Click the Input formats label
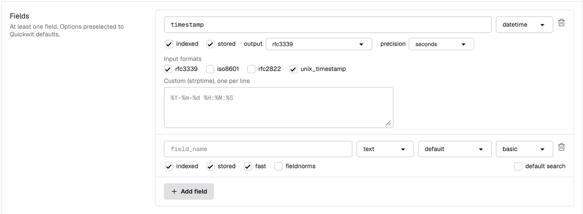The width and height of the screenshot is (583, 214). click(x=183, y=59)
